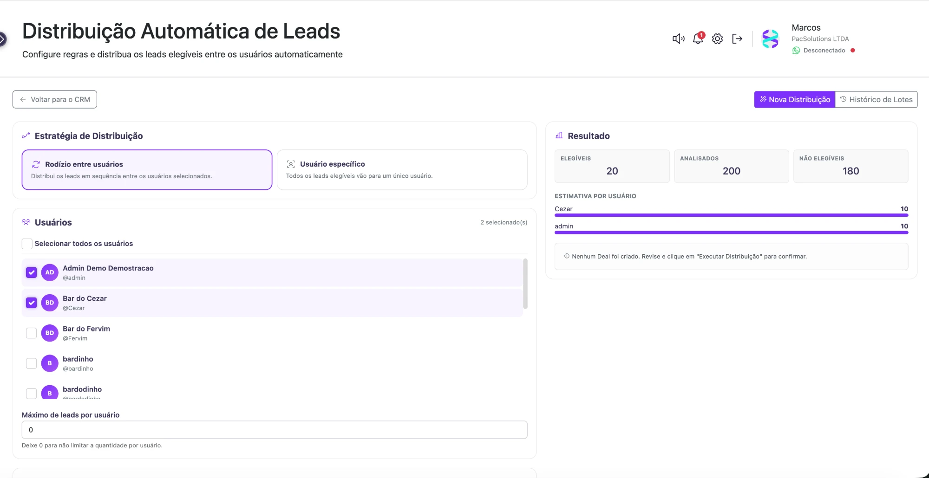Click the logout arrow icon

737,39
